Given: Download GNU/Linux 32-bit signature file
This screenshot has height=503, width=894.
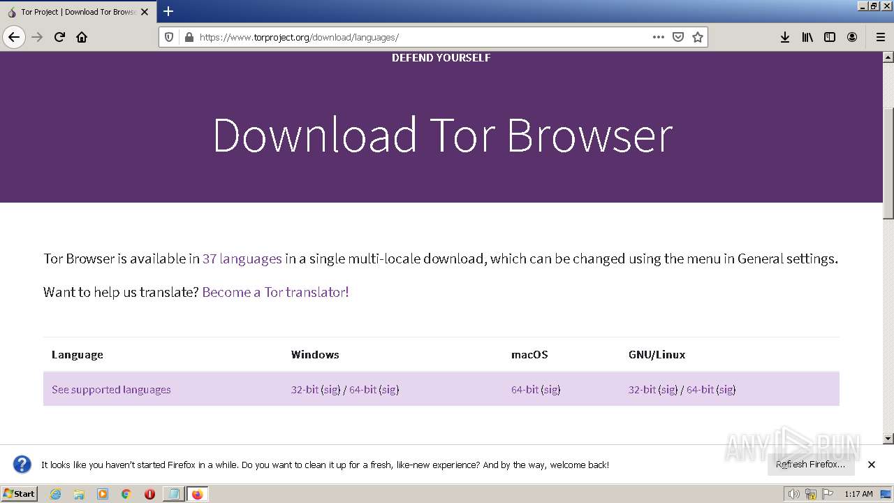Looking at the screenshot, I should click(668, 390).
